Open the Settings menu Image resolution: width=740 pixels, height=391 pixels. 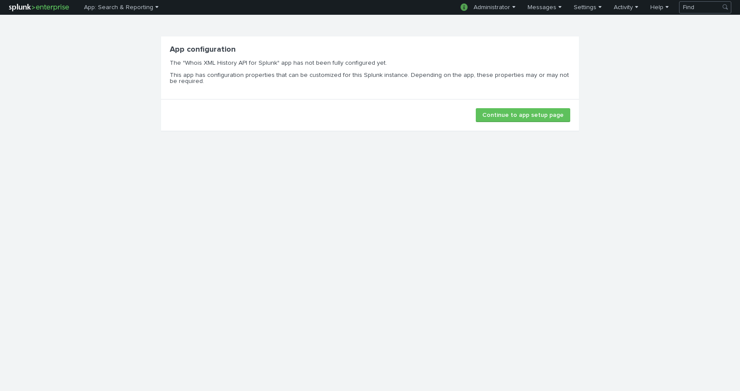(588, 7)
